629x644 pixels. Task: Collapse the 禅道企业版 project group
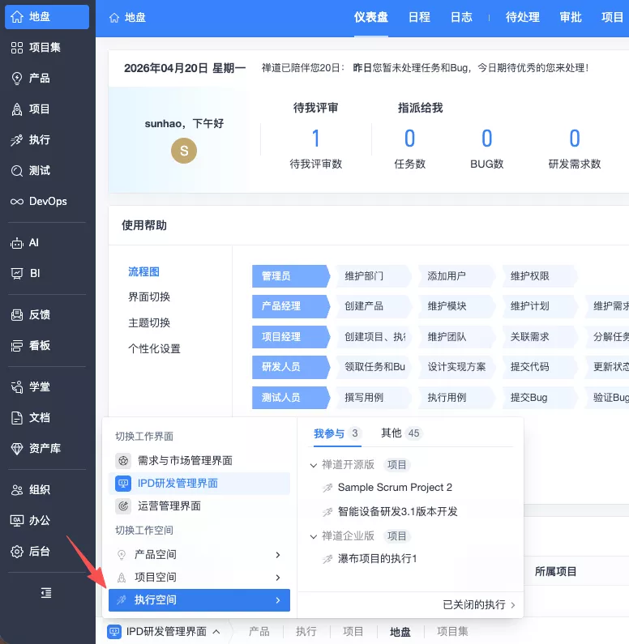(314, 537)
